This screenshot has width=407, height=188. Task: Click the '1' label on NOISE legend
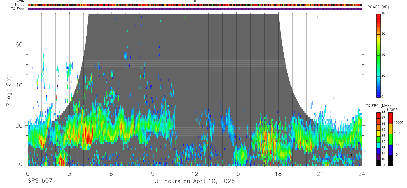395,165
